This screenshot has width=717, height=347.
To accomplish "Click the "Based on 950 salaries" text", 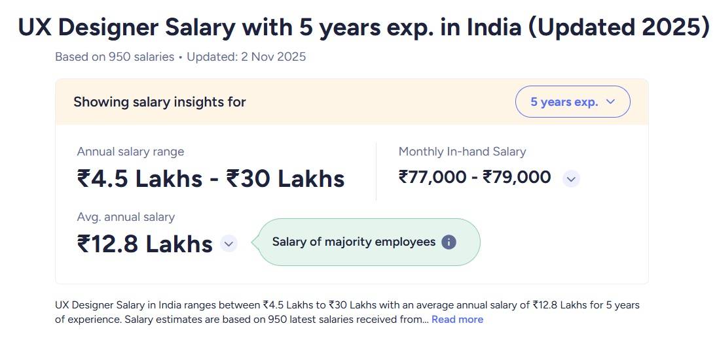I will pyautogui.click(x=114, y=57).
